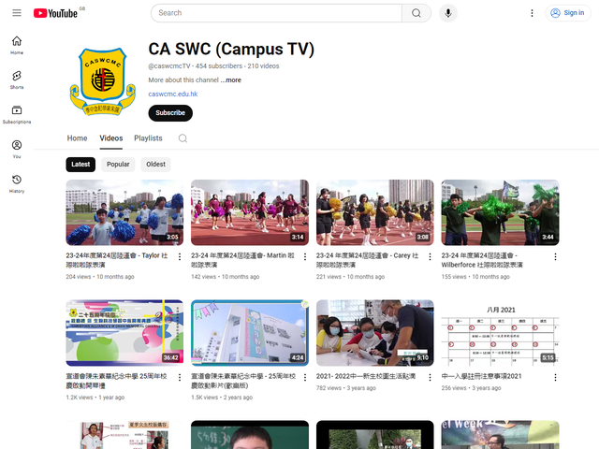Click the CA SWC channel avatar

tap(95, 81)
